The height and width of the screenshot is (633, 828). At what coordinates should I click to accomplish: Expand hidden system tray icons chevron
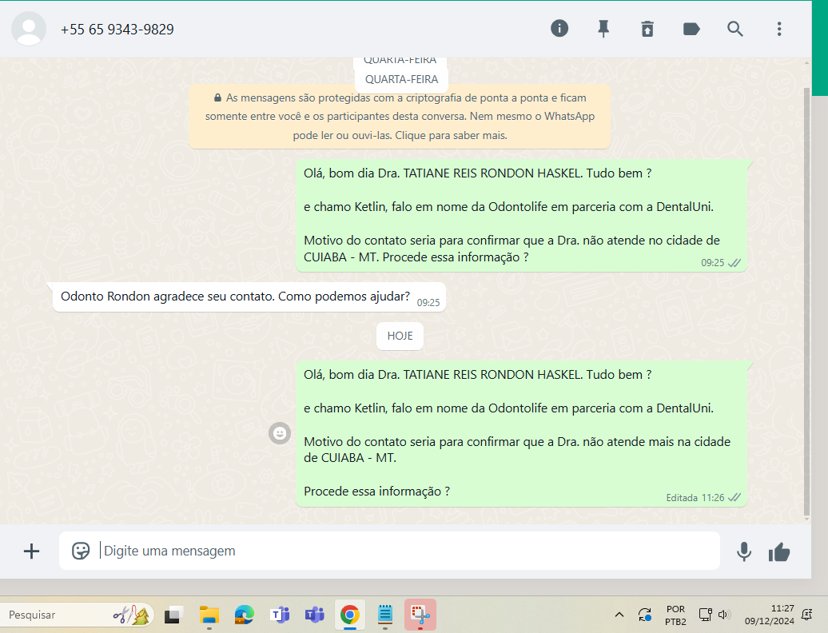pyautogui.click(x=619, y=615)
